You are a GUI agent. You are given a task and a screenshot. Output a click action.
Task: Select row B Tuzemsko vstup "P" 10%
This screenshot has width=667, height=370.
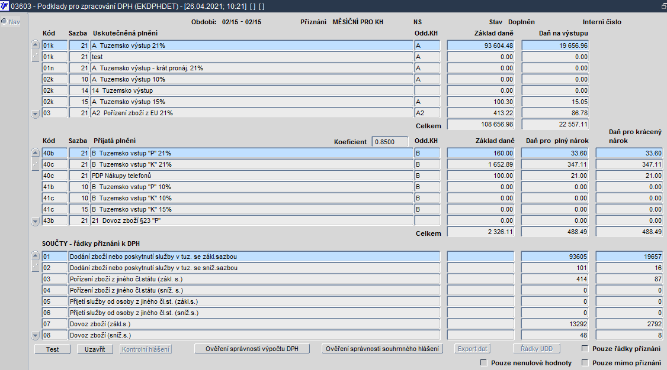(x=252, y=187)
